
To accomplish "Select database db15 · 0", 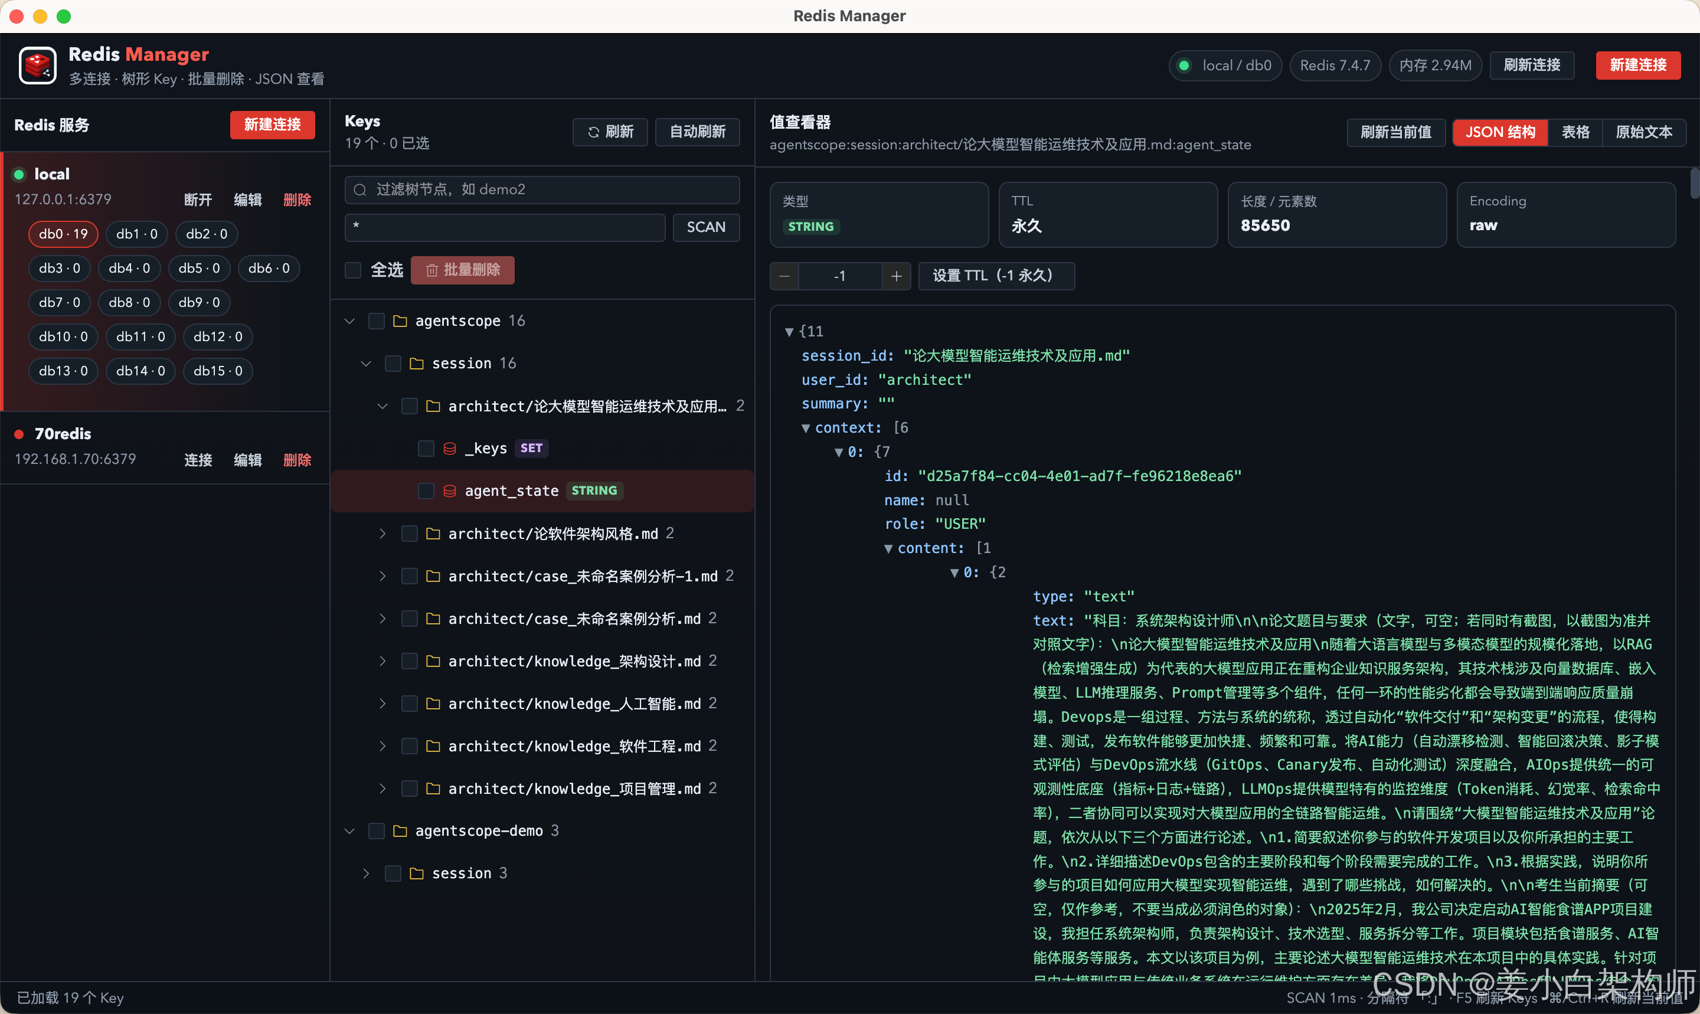I will point(218,371).
